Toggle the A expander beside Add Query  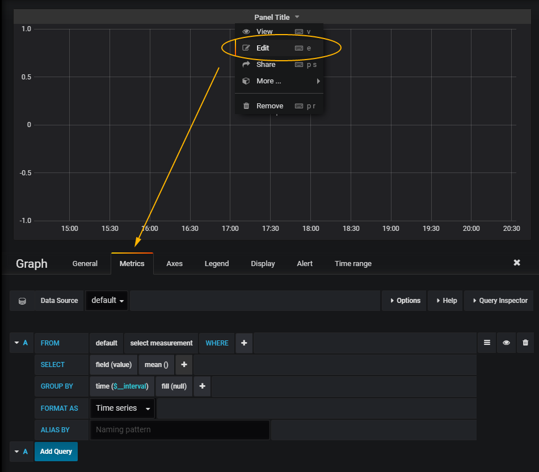point(22,452)
